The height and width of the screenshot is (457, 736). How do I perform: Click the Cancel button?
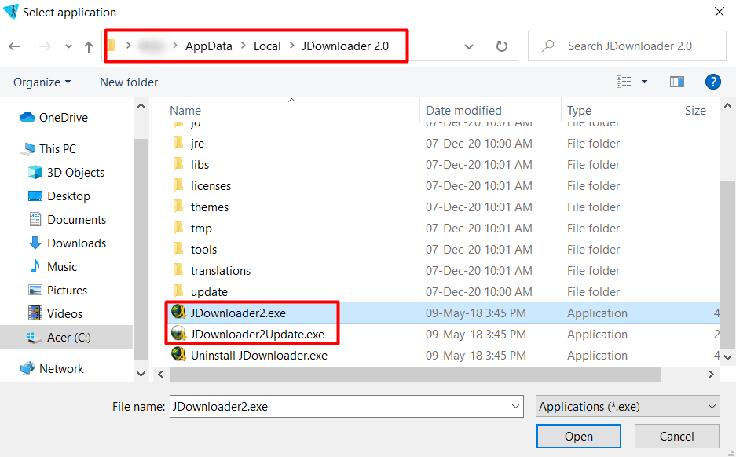click(676, 437)
